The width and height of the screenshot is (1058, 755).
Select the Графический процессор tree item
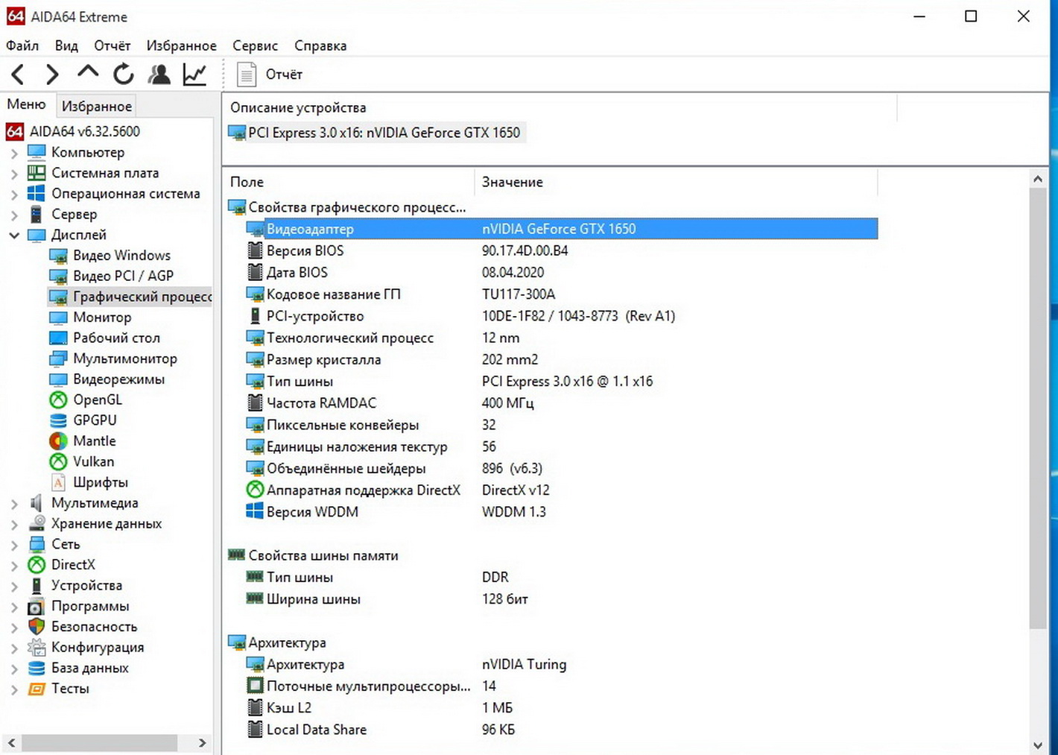click(130, 297)
